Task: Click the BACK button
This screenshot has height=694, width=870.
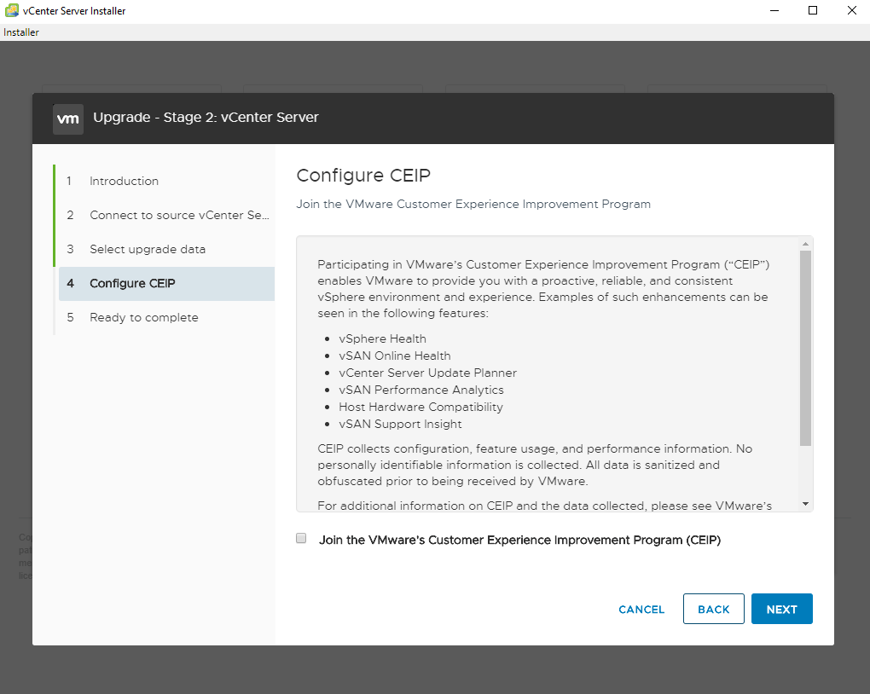Action: (713, 609)
